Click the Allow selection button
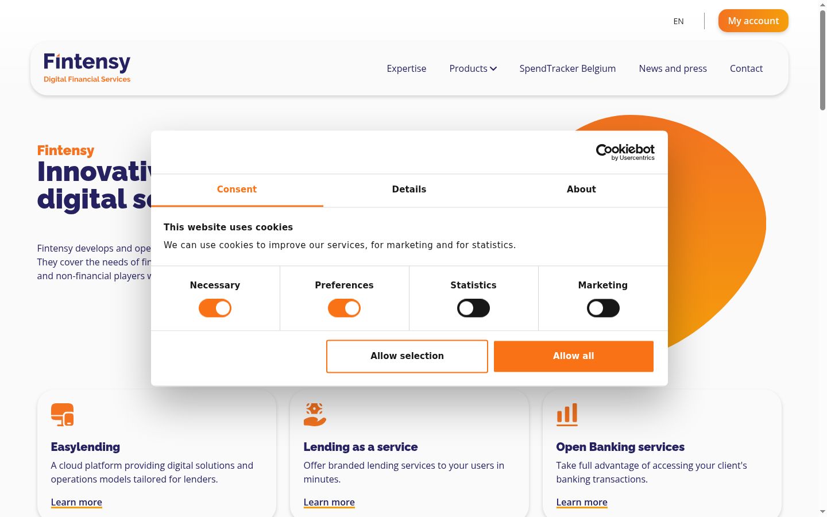827x517 pixels. point(407,356)
